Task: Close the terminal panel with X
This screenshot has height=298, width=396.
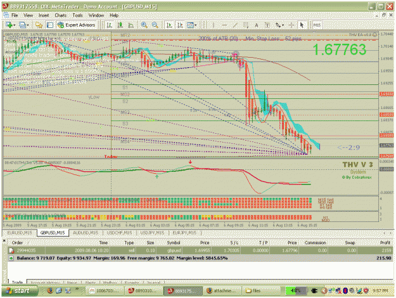Action: 4,241
